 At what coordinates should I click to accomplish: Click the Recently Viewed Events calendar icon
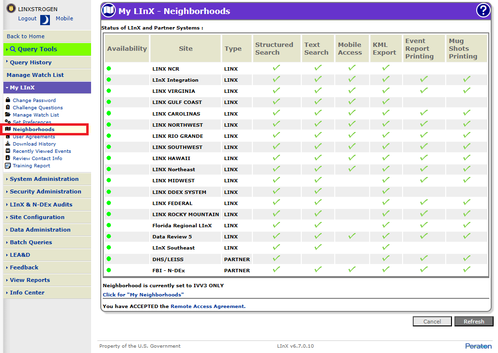pos(8,151)
